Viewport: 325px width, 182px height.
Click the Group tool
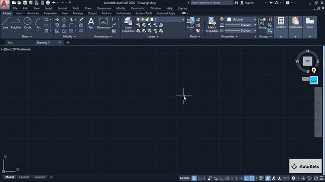(x=262, y=23)
